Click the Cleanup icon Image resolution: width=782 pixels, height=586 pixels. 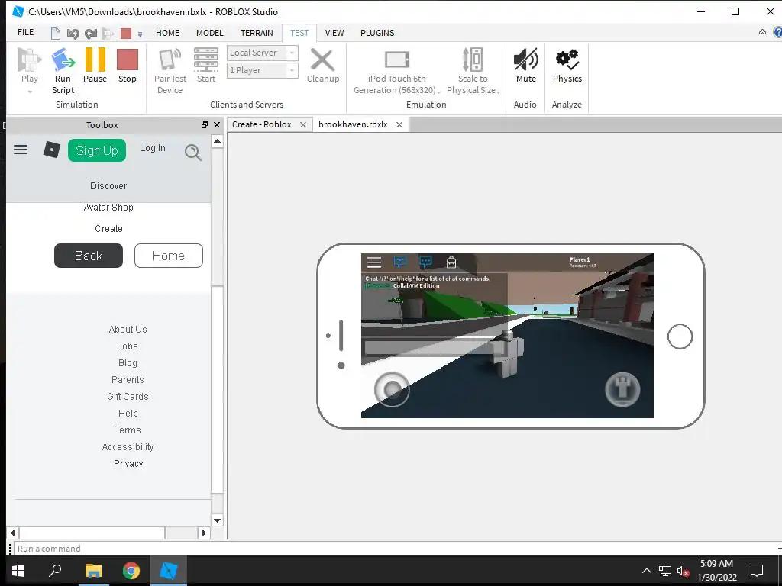coord(323,60)
